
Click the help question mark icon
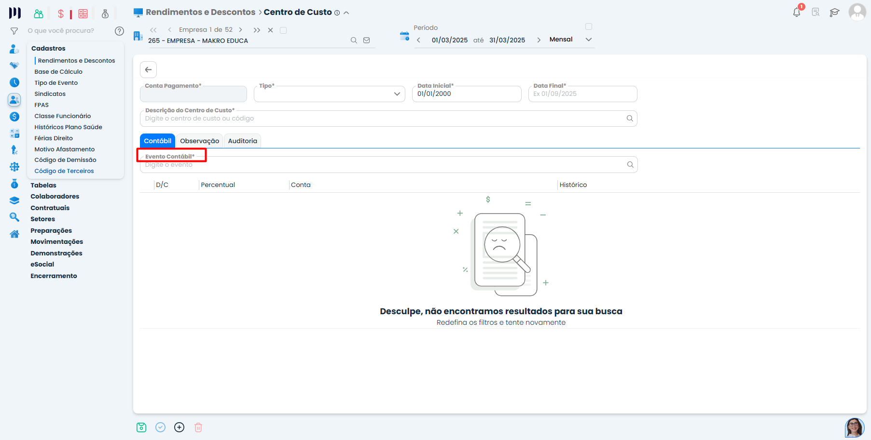119,31
